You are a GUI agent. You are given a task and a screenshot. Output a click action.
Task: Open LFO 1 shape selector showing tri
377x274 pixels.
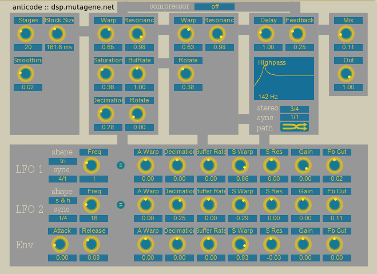click(x=63, y=161)
